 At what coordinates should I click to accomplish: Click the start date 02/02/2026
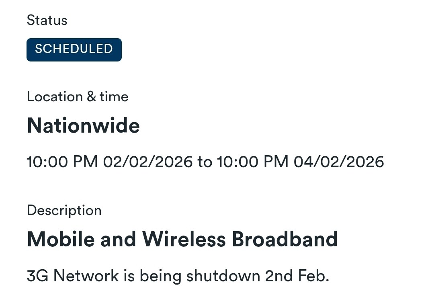[x=148, y=162]
